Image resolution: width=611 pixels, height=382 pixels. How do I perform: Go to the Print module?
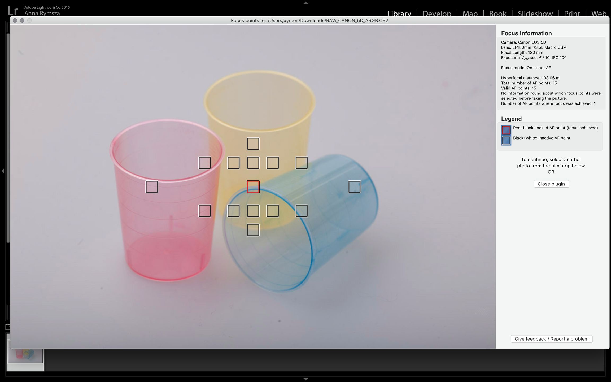(572, 13)
